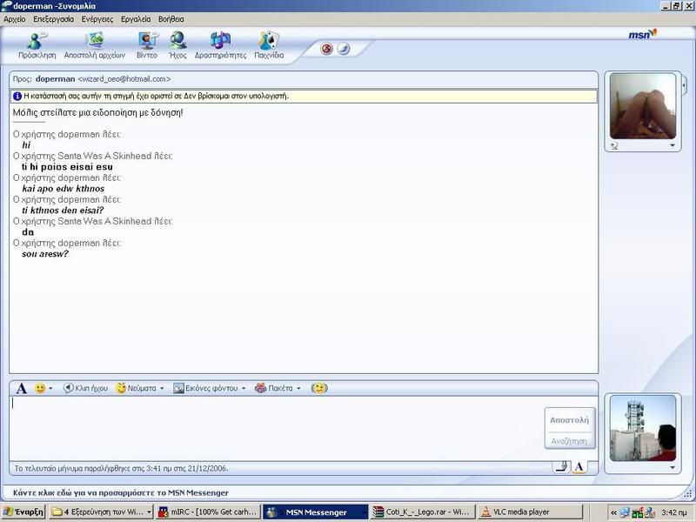This screenshot has width=696, height=522.
Task: Click the MSN Messenger taskbar button
Action: [x=315, y=512]
